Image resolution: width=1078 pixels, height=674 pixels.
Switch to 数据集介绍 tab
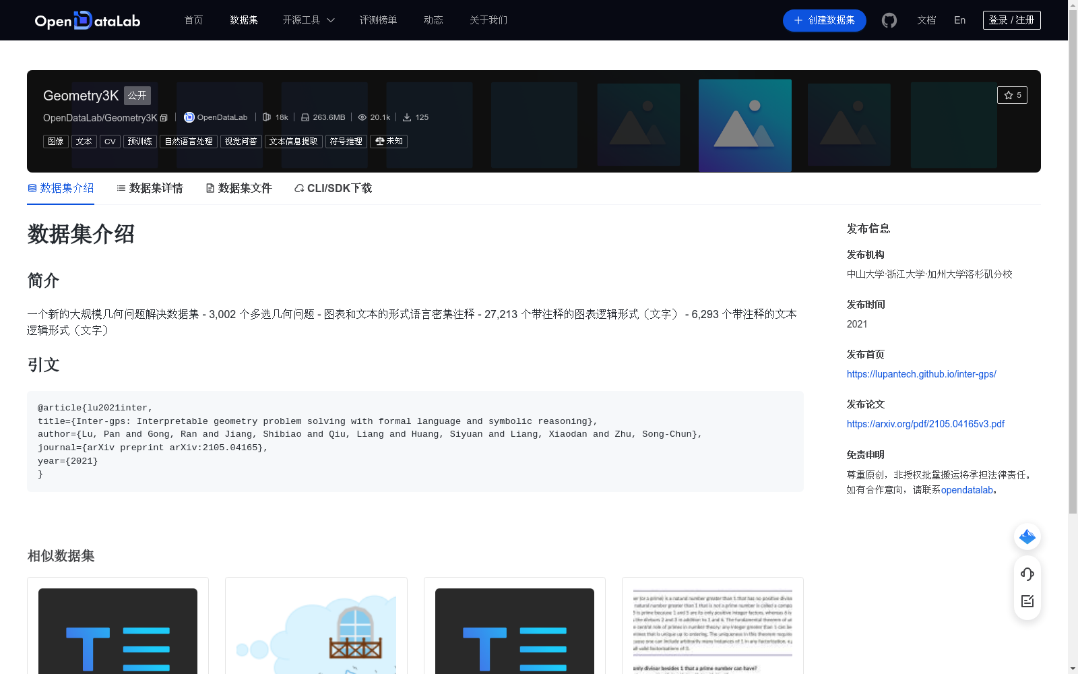pos(61,188)
